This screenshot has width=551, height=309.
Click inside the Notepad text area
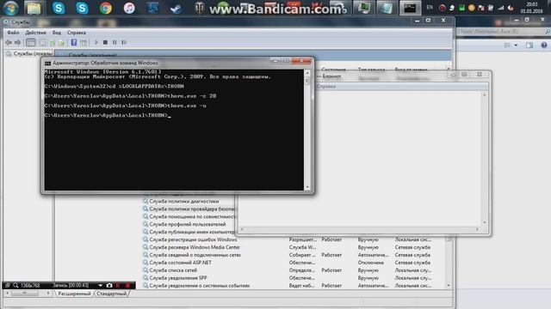[361, 158]
